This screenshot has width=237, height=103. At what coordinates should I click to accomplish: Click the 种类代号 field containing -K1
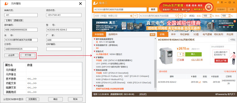tap(21, 15)
